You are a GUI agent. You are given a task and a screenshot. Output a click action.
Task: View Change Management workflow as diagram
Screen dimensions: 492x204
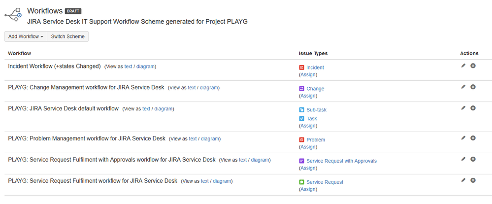(x=209, y=88)
